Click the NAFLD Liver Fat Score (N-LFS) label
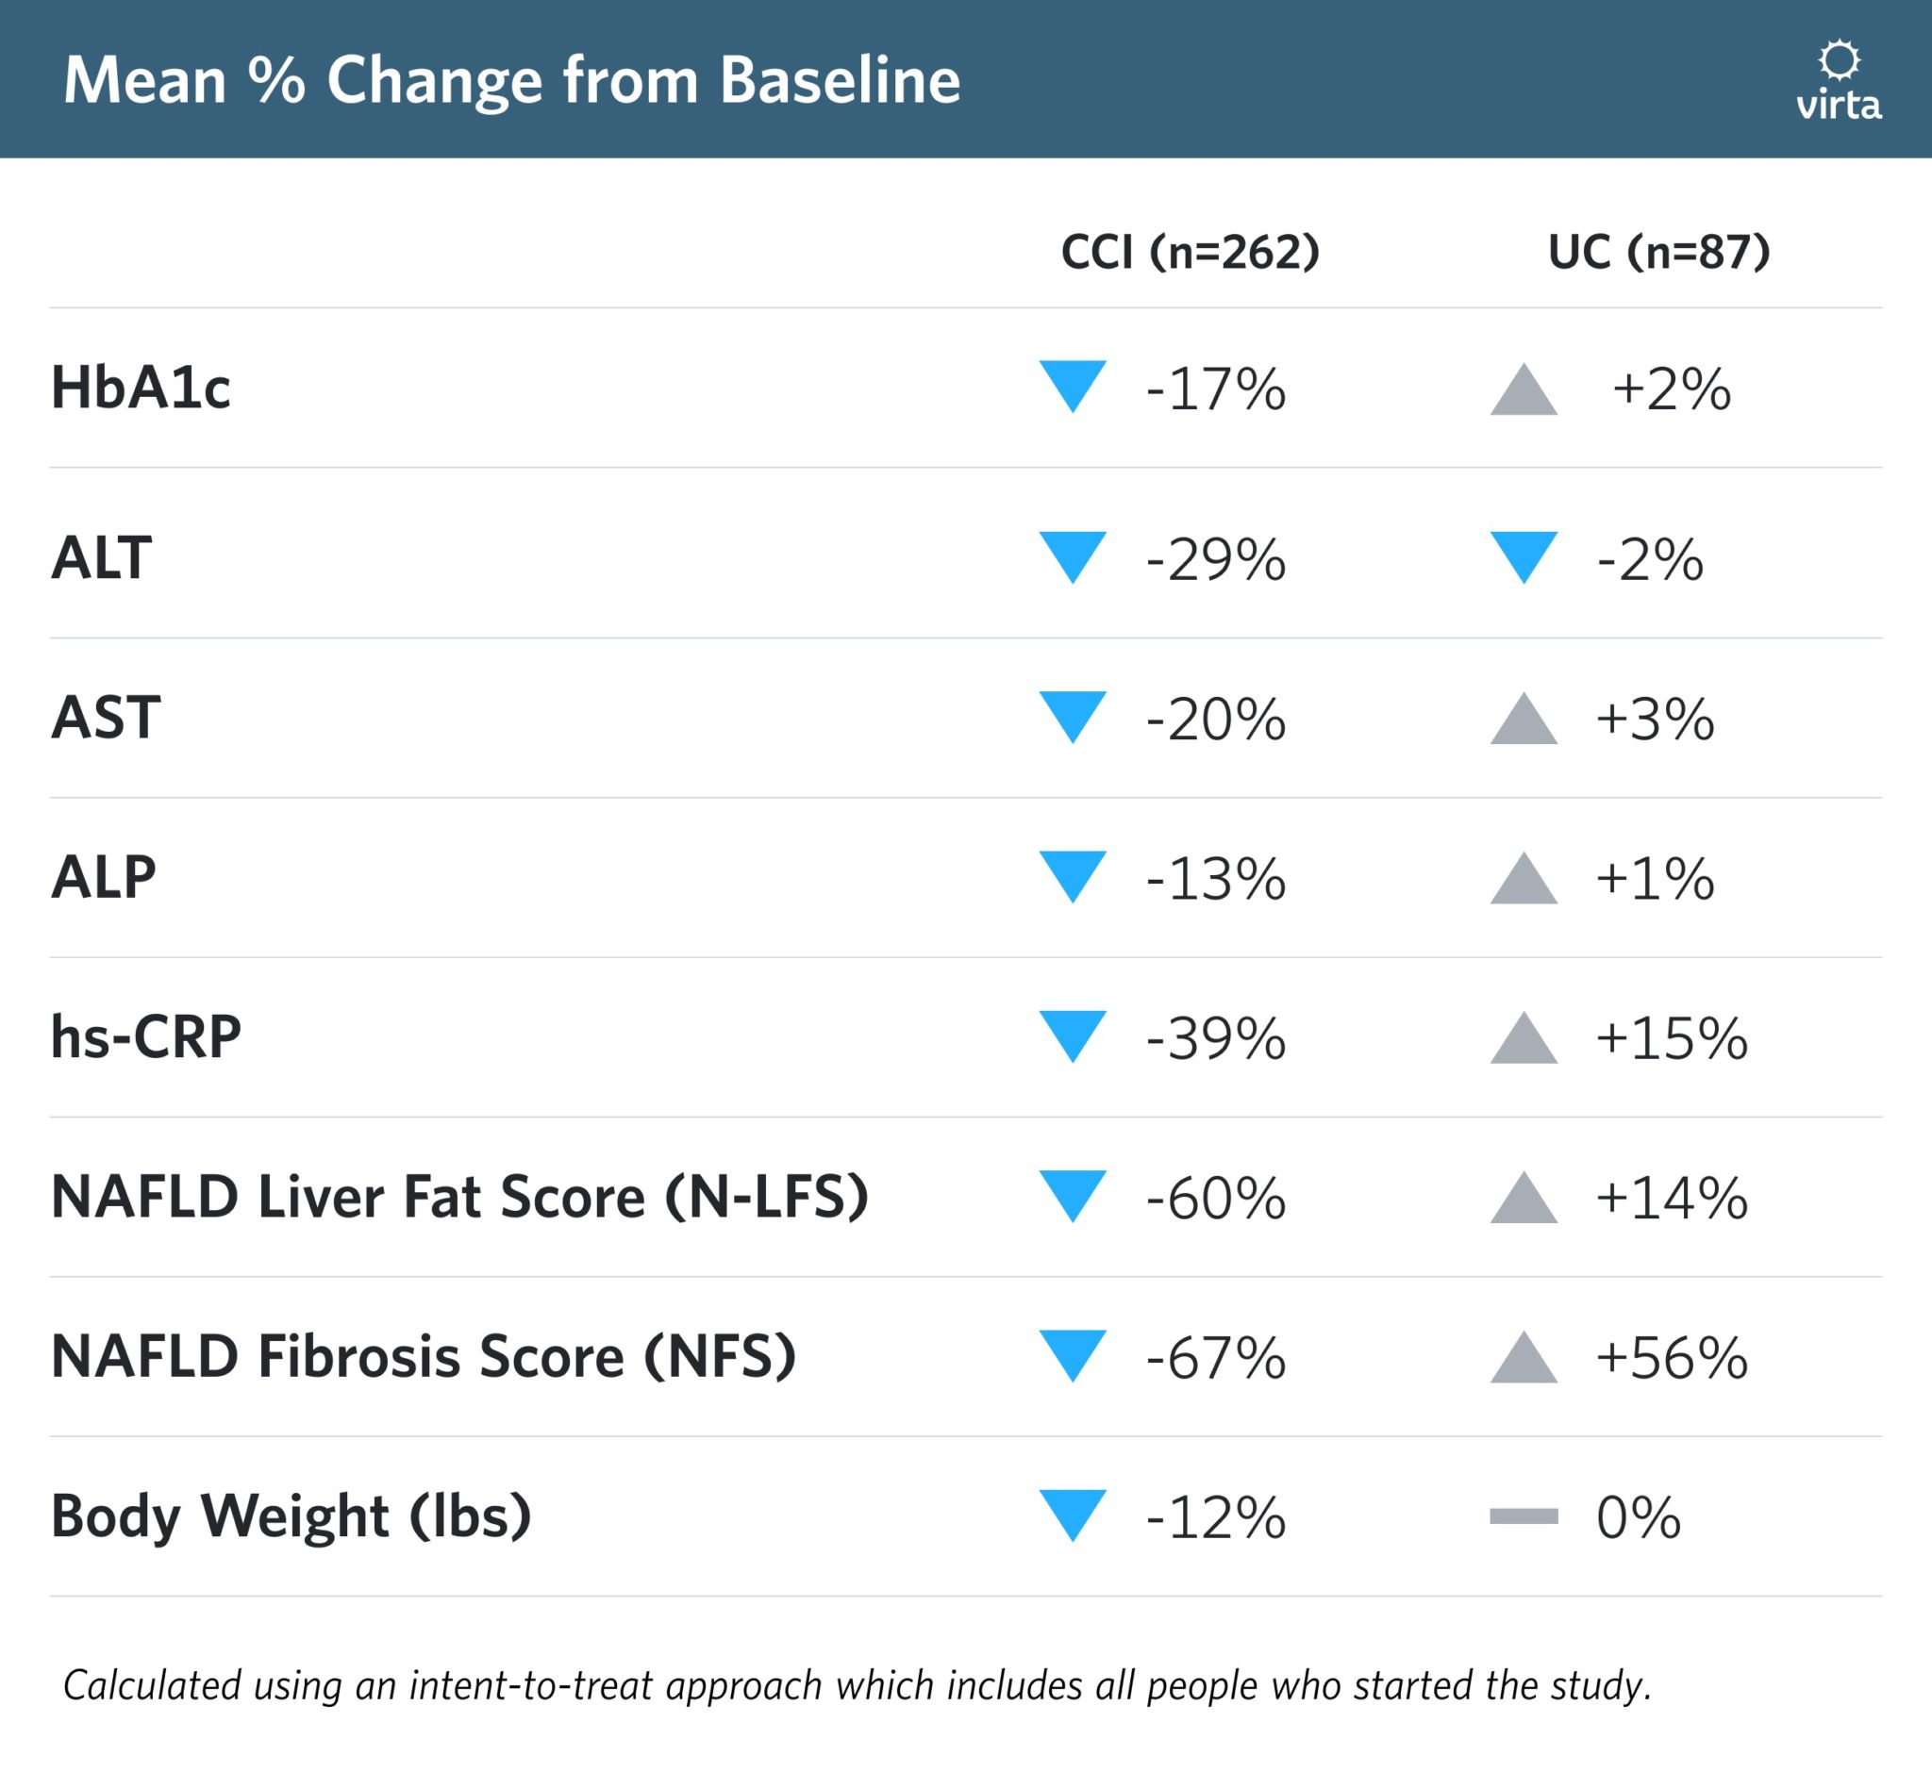 point(459,1197)
